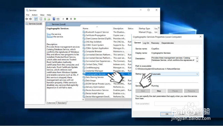
Task: Click the Pause Service toolbar icon
Action: click(x=71, y=19)
